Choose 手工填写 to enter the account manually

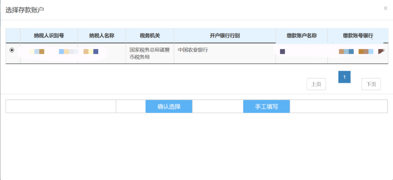pos(266,107)
